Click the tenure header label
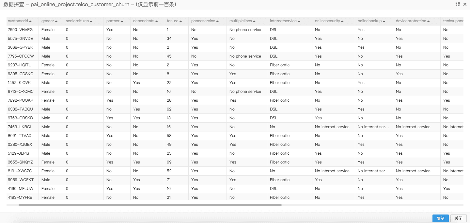This screenshot has height=223, width=470. tap(173, 21)
